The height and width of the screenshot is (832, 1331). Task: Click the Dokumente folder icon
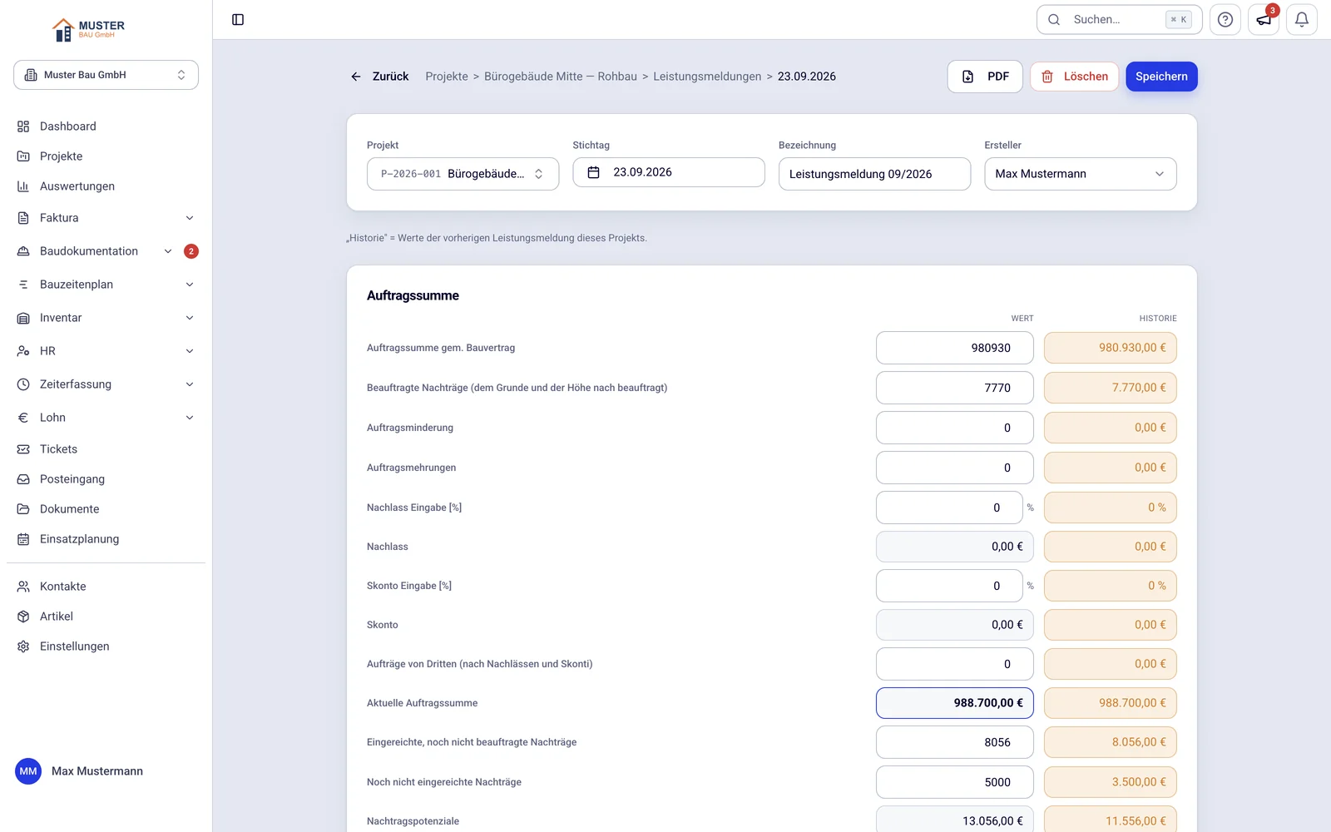23,509
